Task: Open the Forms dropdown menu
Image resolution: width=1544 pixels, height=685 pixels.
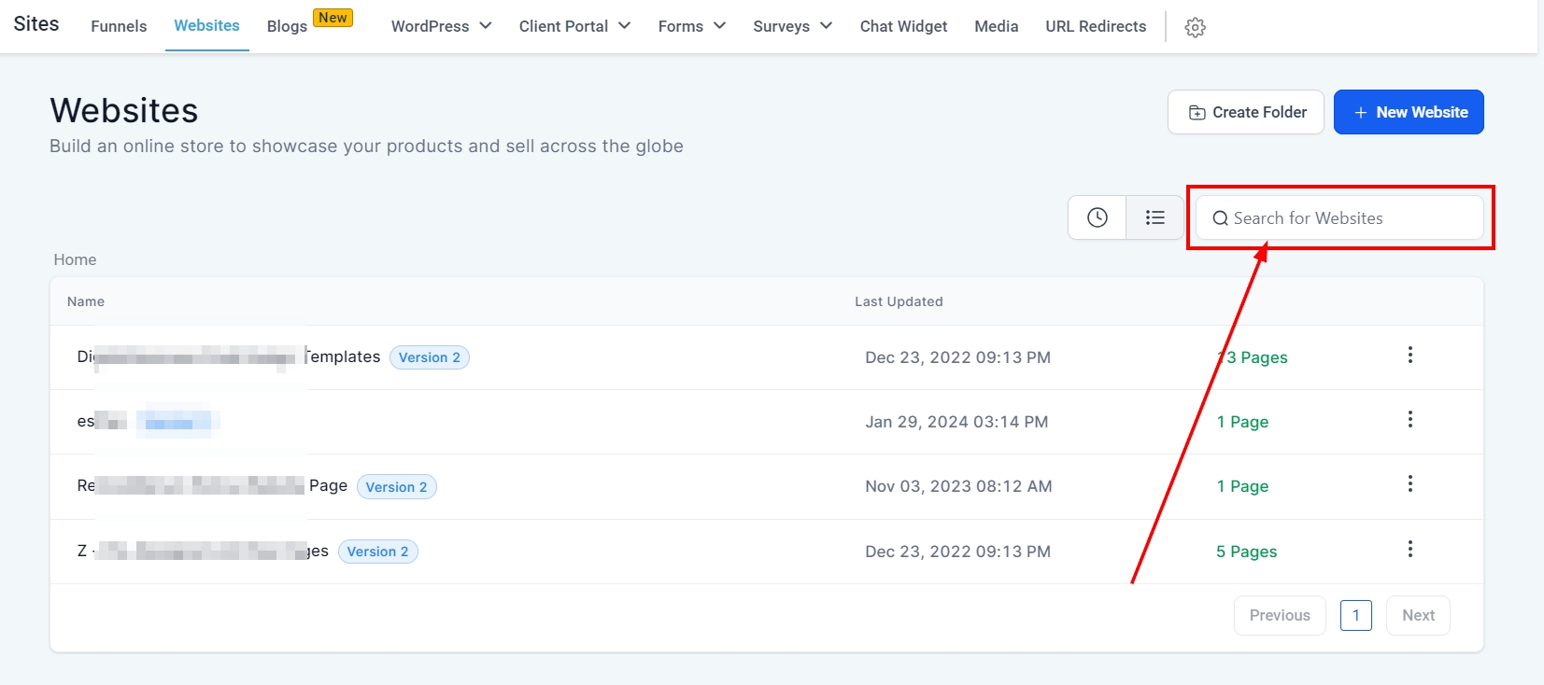Action: [x=691, y=26]
